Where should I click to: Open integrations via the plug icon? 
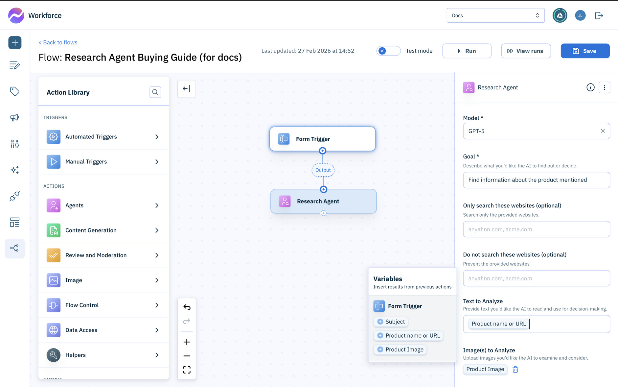pos(15,196)
